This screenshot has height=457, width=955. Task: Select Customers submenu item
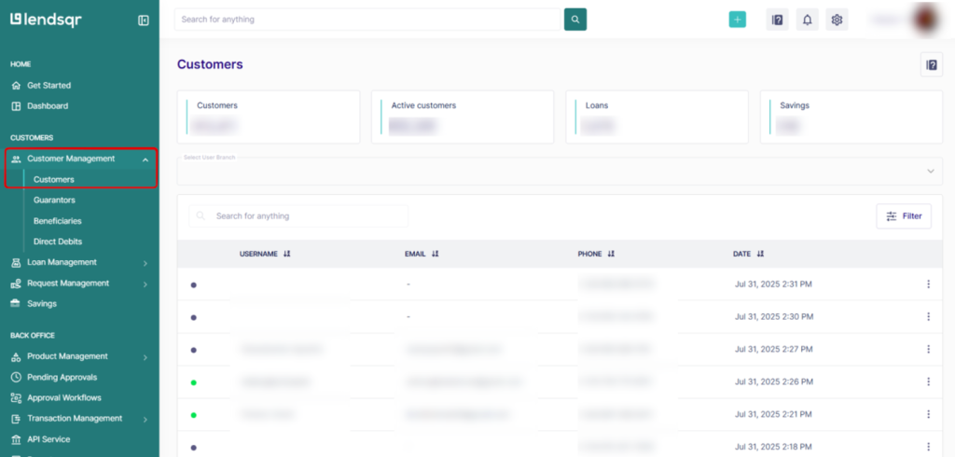pyautogui.click(x=53, y=180)
